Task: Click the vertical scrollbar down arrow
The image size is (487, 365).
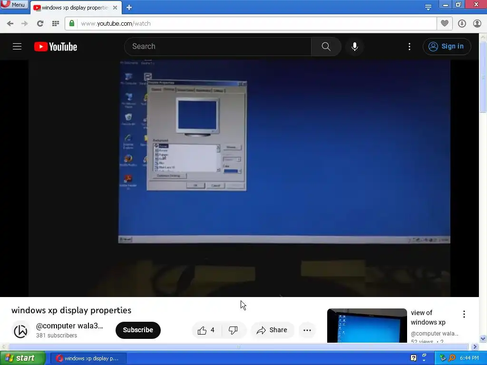Action: (x=483, y=338)
